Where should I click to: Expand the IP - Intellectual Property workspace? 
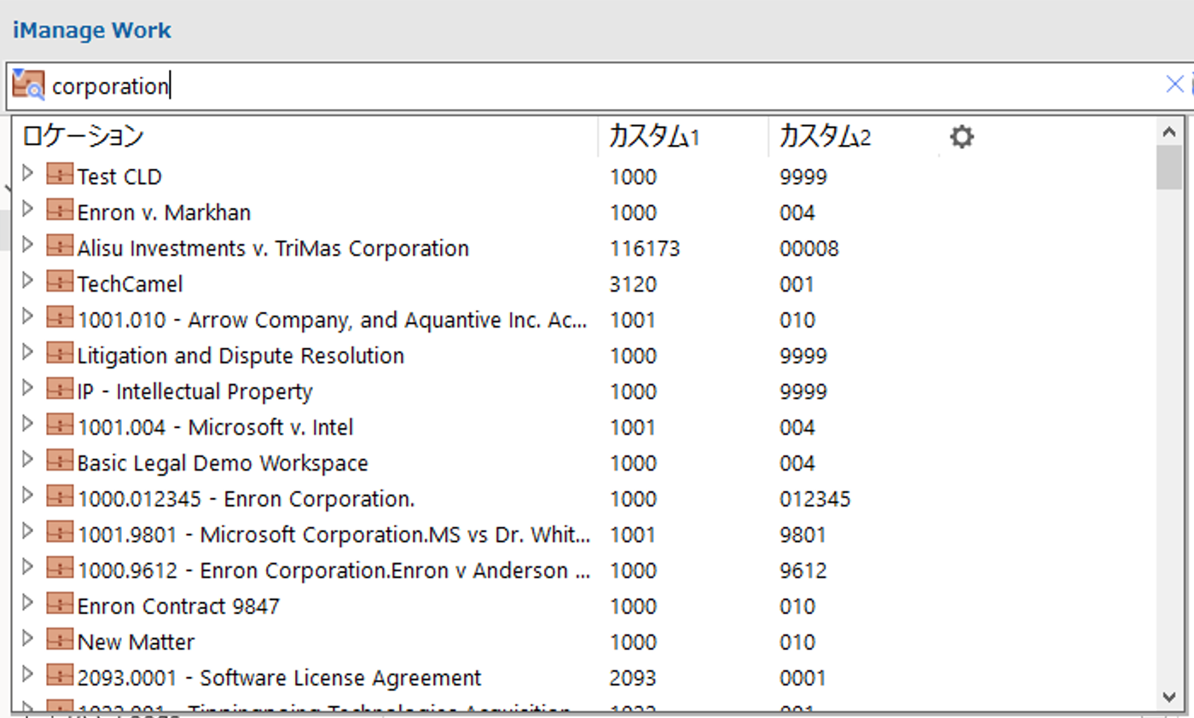(x=27, y=389)
